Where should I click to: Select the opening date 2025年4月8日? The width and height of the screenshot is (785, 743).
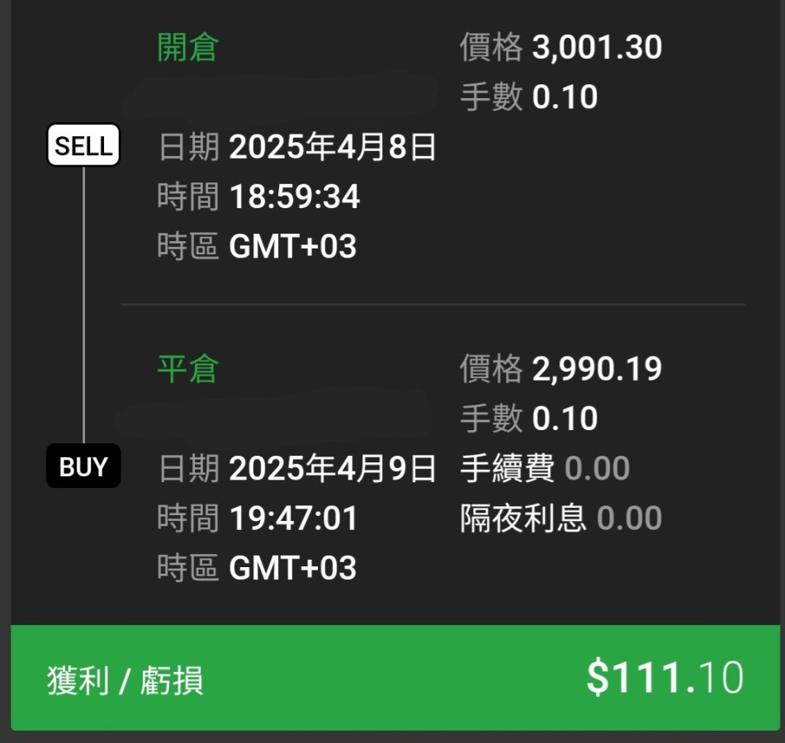tap(332, 148)
